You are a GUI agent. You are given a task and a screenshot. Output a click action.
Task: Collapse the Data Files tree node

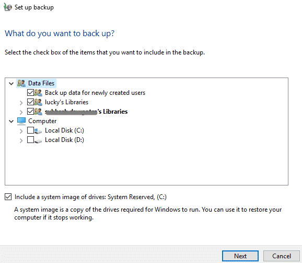(11, 83)
